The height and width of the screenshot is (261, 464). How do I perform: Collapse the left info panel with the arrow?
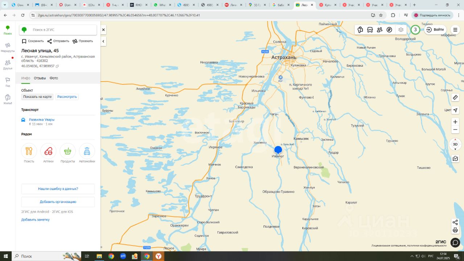[x=103, y=41]
